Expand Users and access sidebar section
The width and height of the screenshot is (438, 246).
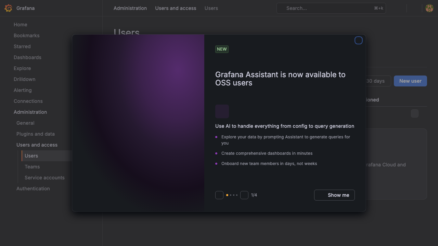pos(37,145)
